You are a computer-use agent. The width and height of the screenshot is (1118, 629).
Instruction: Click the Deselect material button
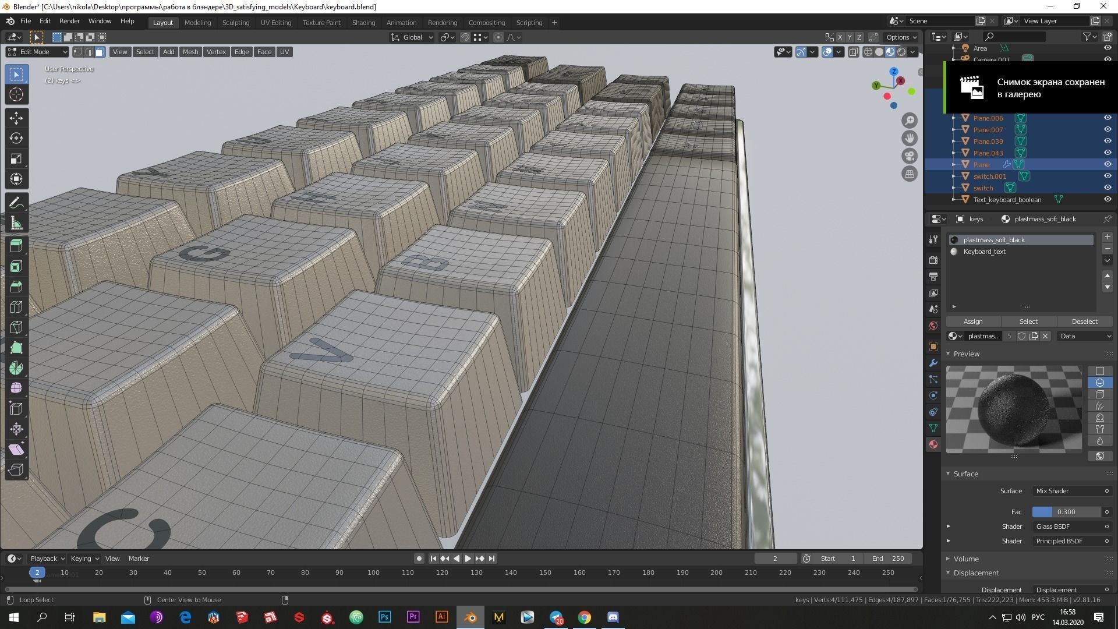pyautogui.click(x=1084, y=321)
